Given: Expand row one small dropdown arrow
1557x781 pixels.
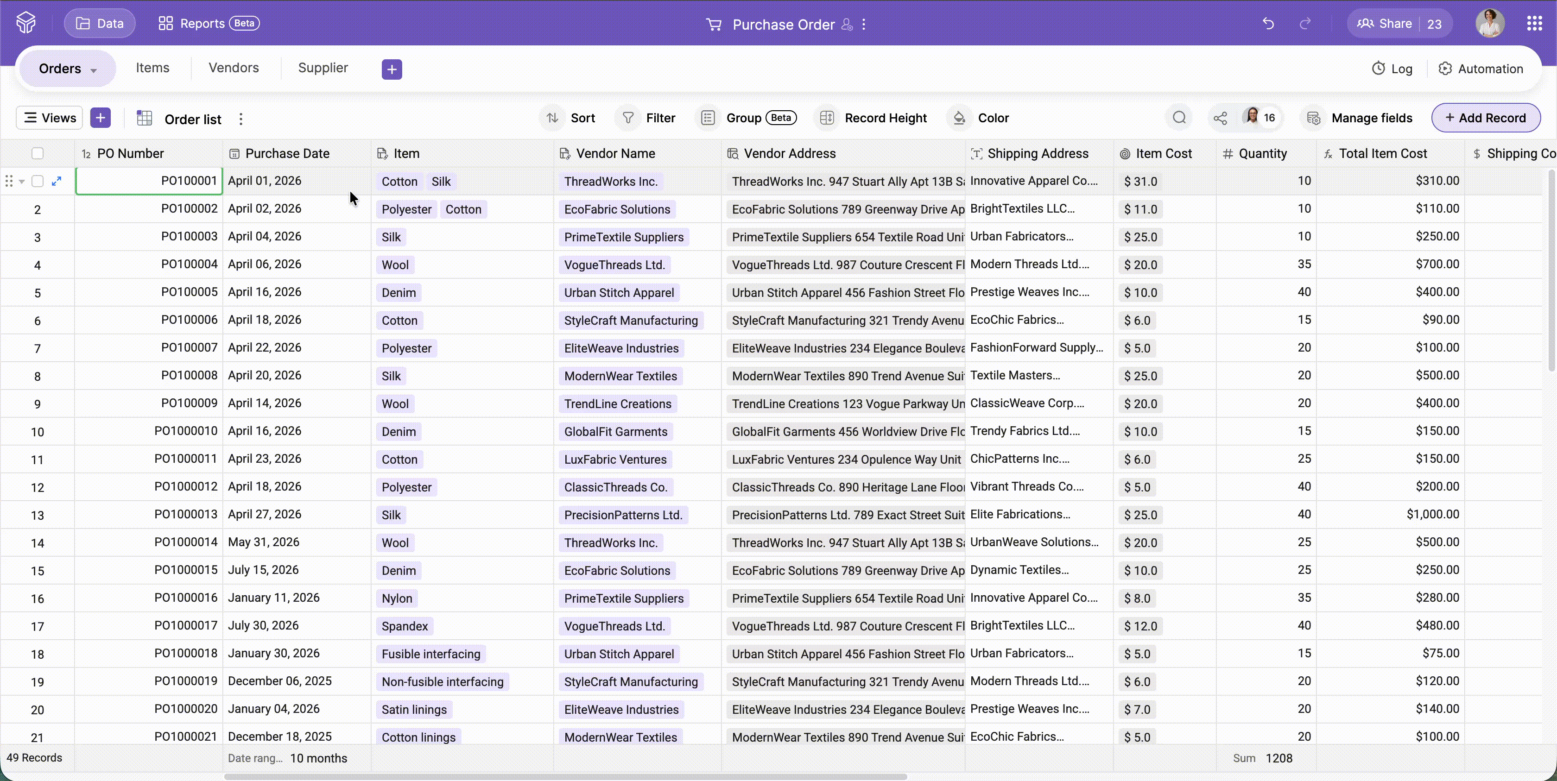Looking at the screenshot, I should [x=22, y=182].
